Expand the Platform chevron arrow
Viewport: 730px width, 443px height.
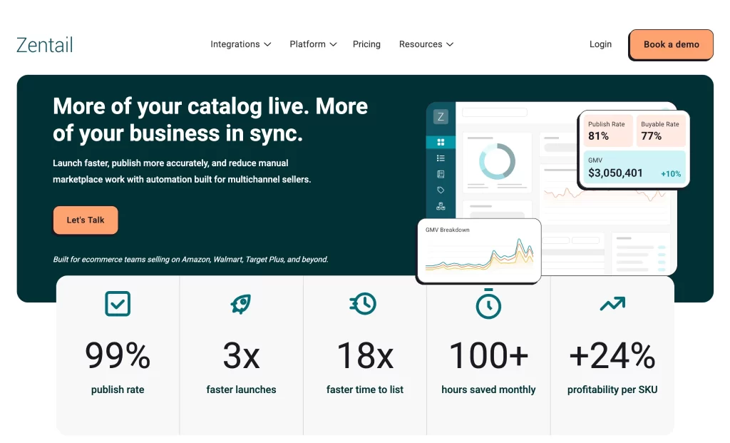pos(333,45)
